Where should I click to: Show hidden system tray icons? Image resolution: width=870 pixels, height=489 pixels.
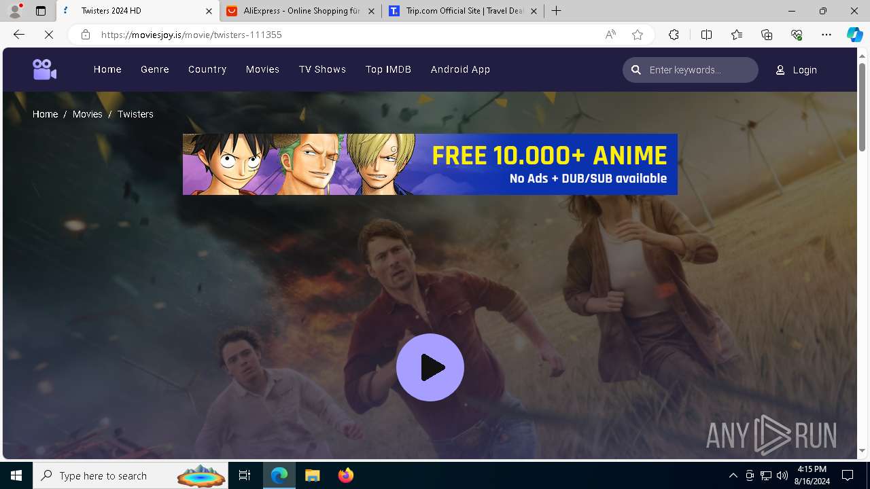point(733,475)
